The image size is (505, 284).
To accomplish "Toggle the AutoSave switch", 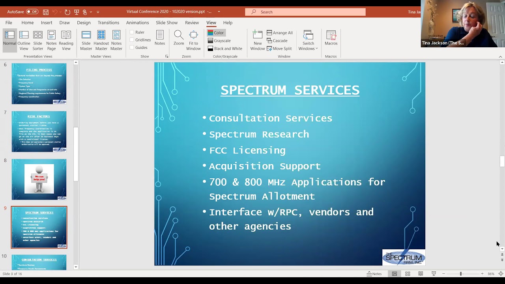I will coord(32,12).
